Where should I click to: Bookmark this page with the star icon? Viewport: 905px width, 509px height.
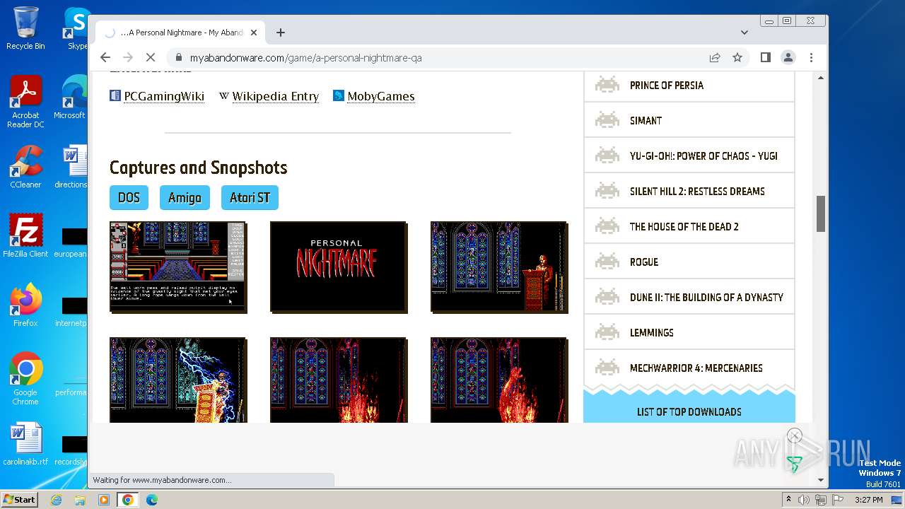pyautogui.click(x=737, y=57)
